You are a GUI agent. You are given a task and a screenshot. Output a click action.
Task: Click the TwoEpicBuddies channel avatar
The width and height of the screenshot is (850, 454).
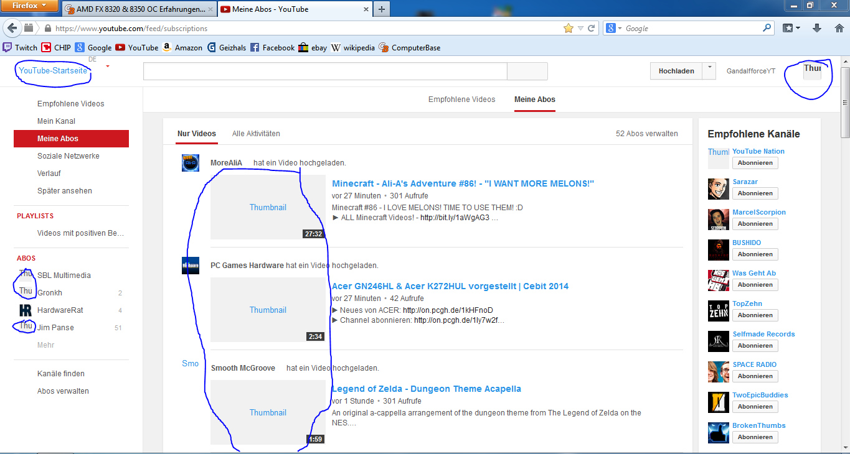pos(719,402)
